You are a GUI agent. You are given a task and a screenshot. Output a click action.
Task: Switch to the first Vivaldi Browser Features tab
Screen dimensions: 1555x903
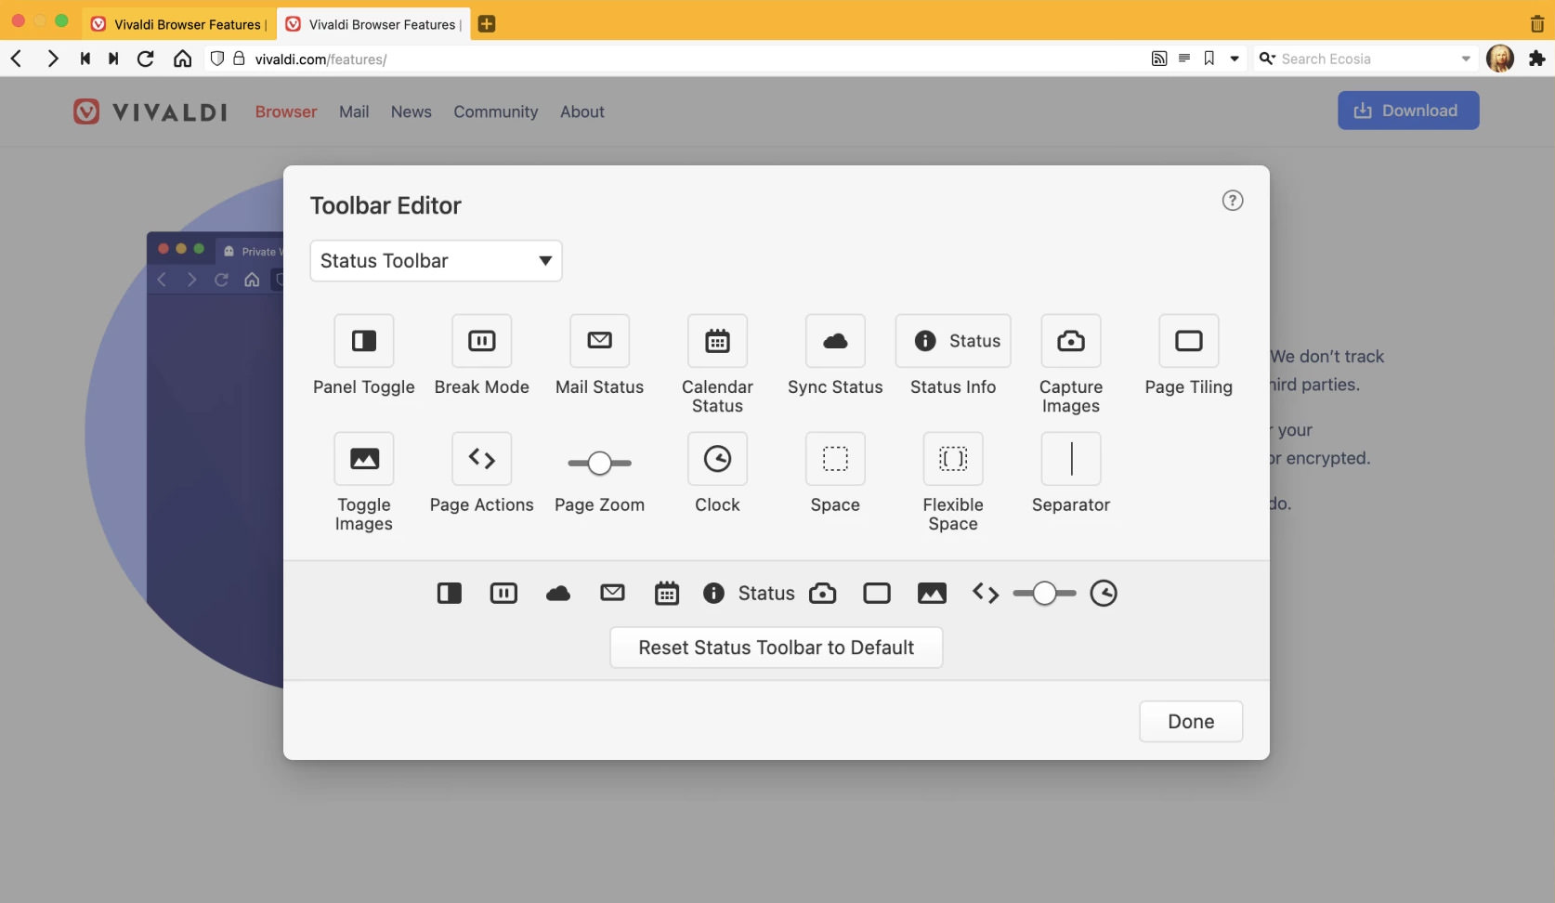point(181,24)
